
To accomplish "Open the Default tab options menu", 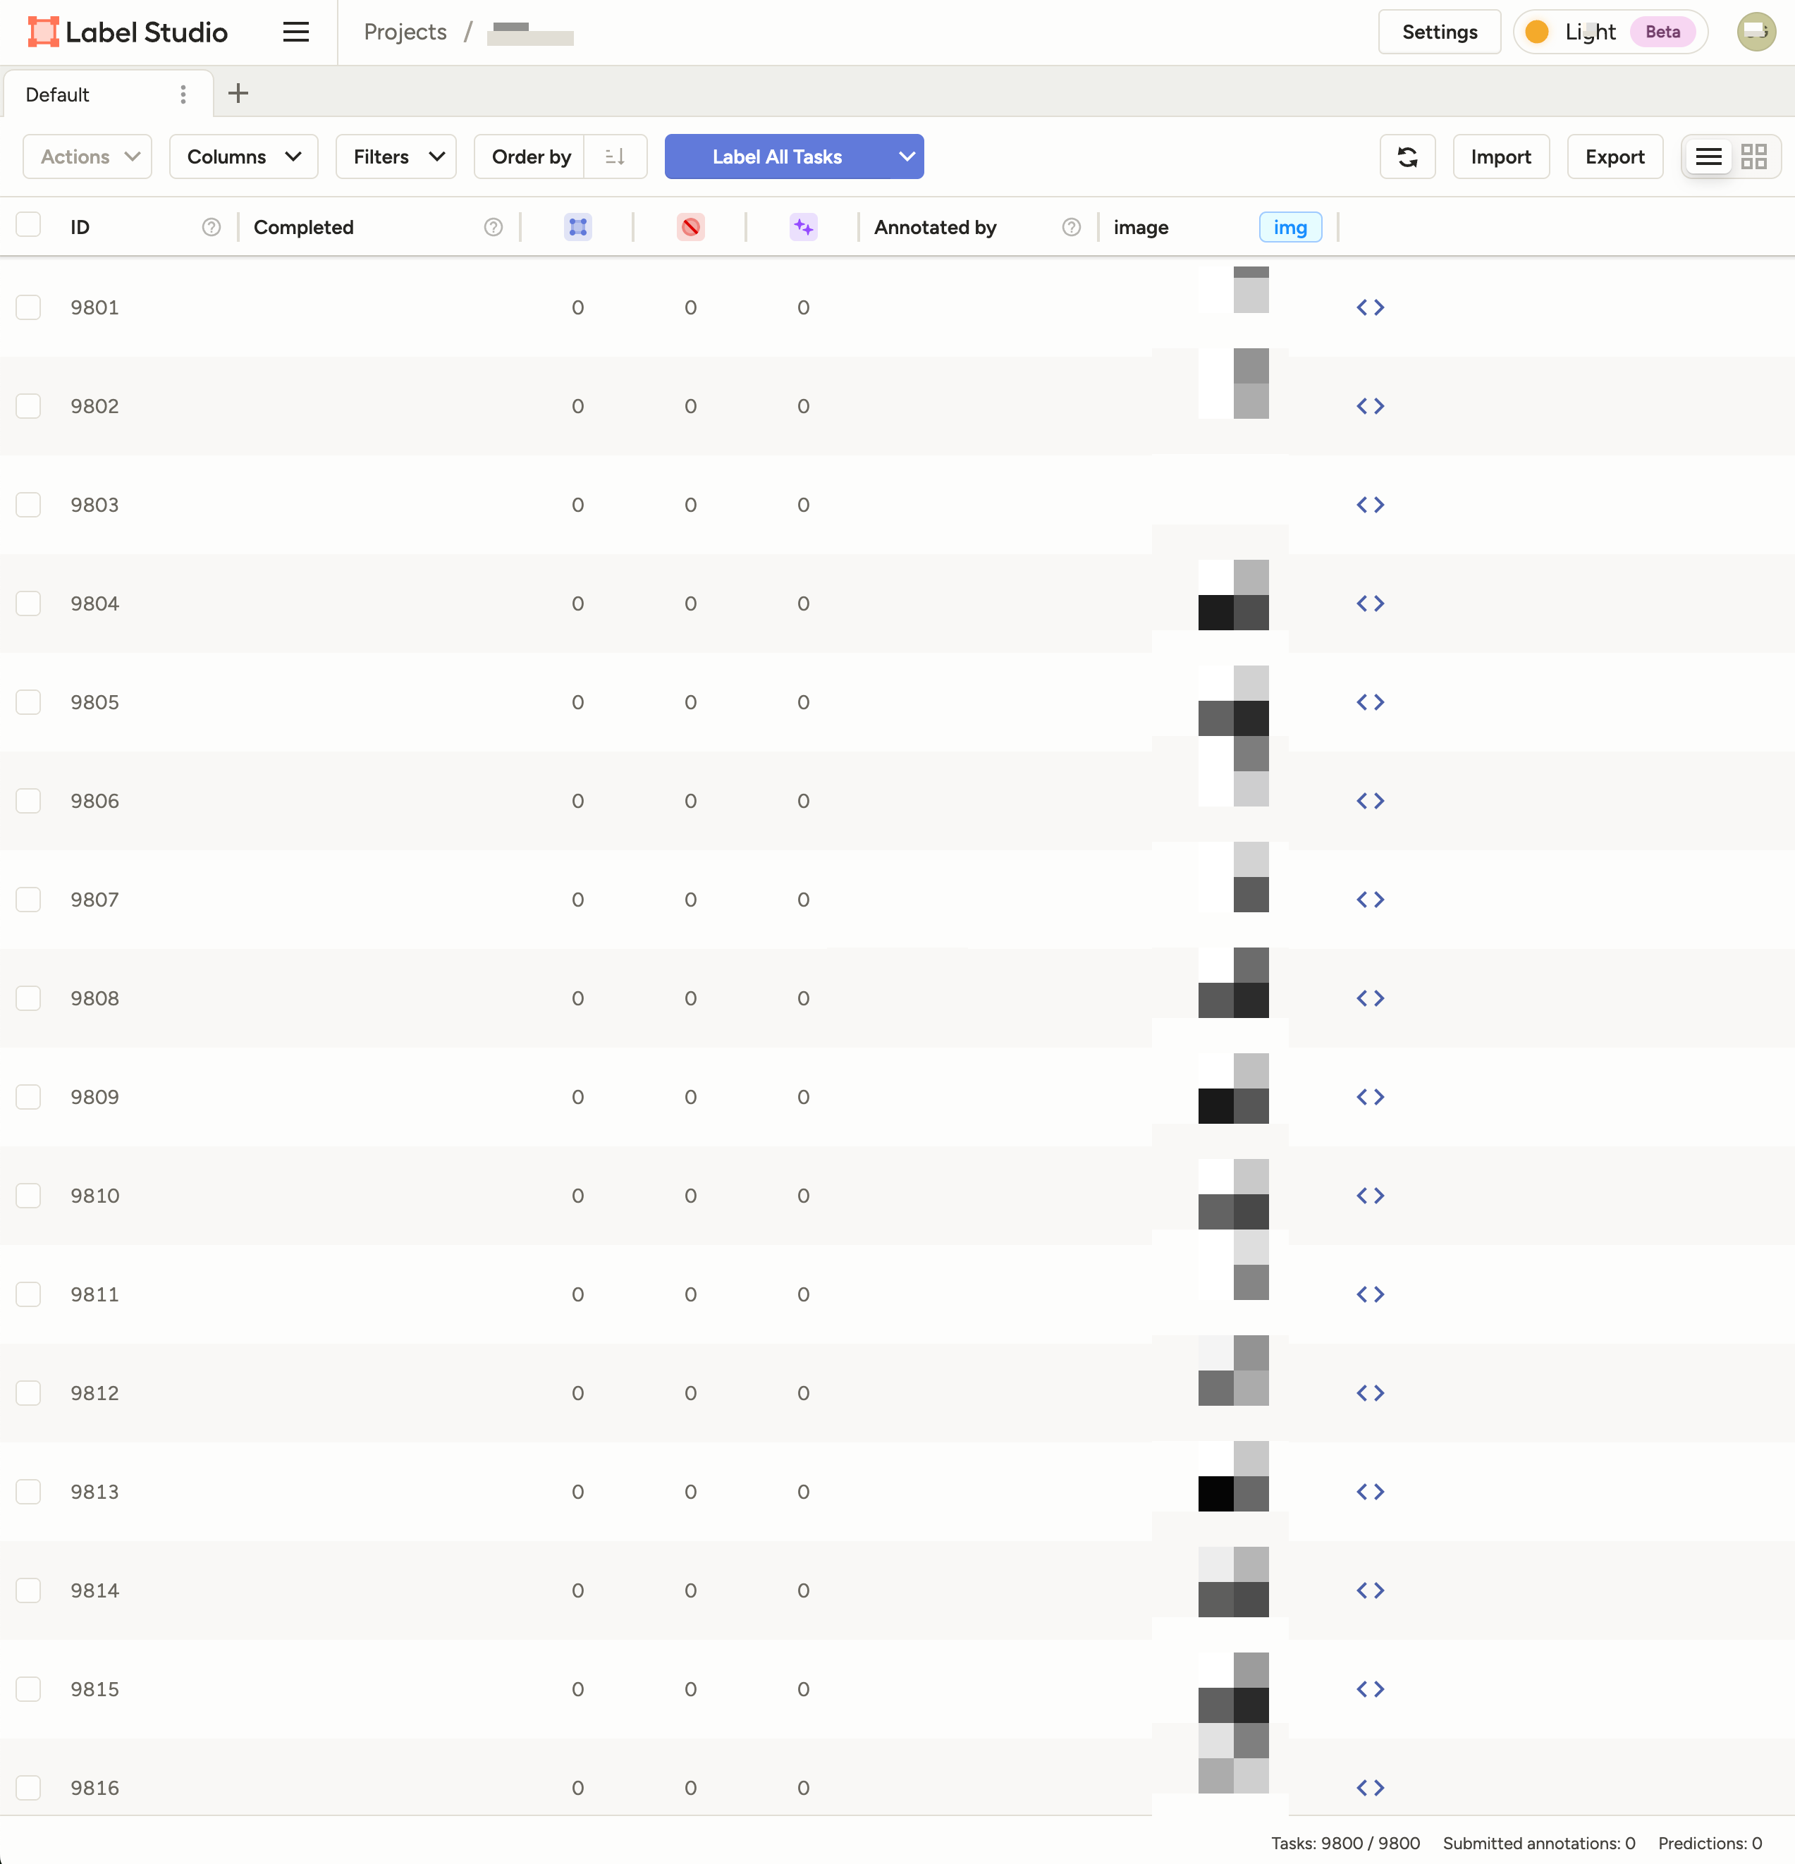I will pos(183,94).
